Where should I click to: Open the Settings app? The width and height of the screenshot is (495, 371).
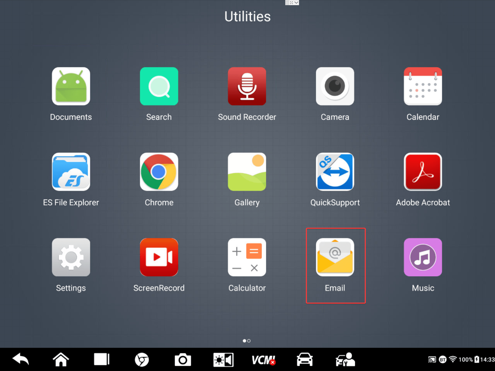71,257
